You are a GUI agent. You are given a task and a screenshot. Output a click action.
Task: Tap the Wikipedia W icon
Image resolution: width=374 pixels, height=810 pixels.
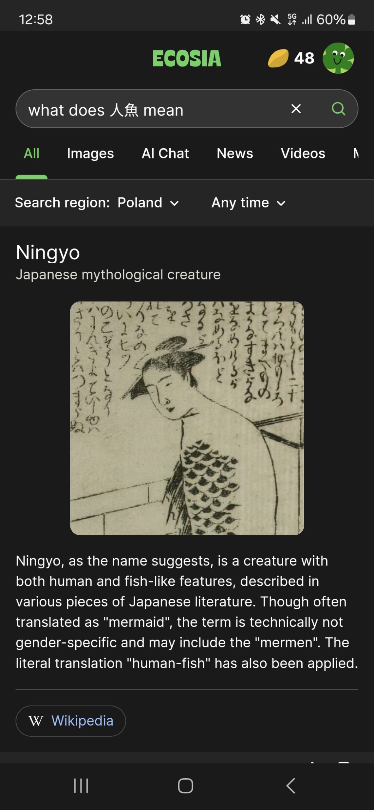pos(36,721)
